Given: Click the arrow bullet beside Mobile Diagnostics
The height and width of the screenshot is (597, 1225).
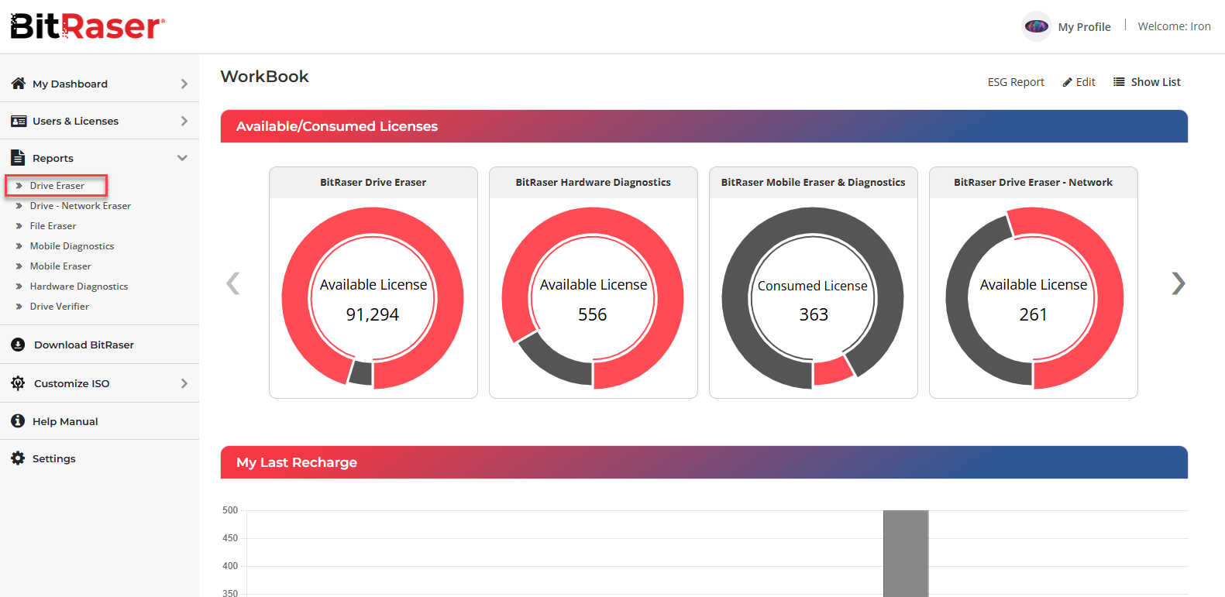Looking at the screenshot, I should [19, 246].
